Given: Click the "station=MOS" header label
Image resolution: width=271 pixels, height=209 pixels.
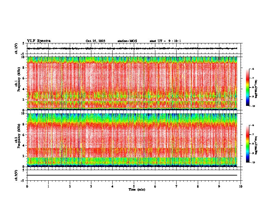Looking at the screenshot, I should click(x=127, y=41).
